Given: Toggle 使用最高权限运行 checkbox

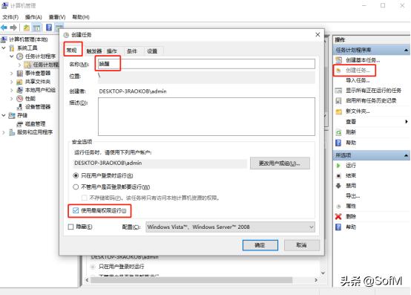Looking at the screenshot, I should (76, 210).
